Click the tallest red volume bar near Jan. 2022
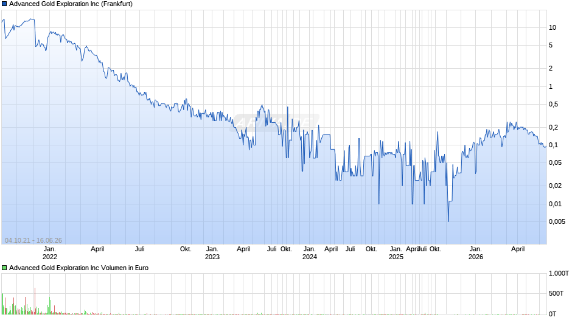The image size is (572, 320). pyautogui.click(x=35, y=301)
